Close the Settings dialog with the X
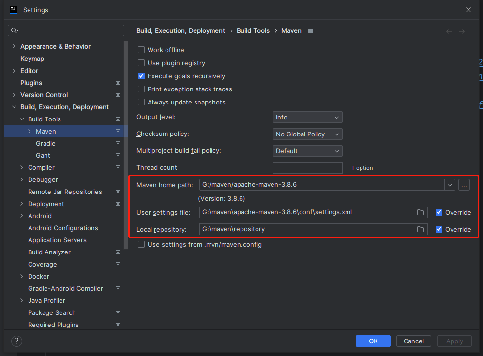The height and width of the screenshot is (356, 483). [468, 10]
